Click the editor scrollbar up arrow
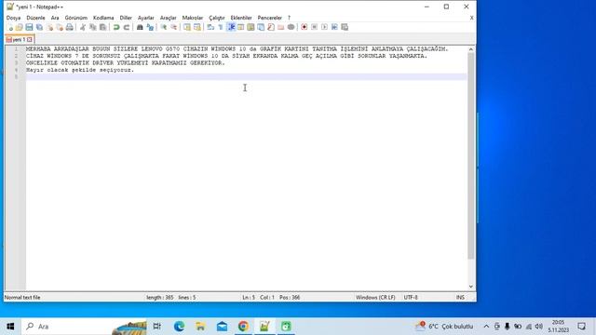 471,49
